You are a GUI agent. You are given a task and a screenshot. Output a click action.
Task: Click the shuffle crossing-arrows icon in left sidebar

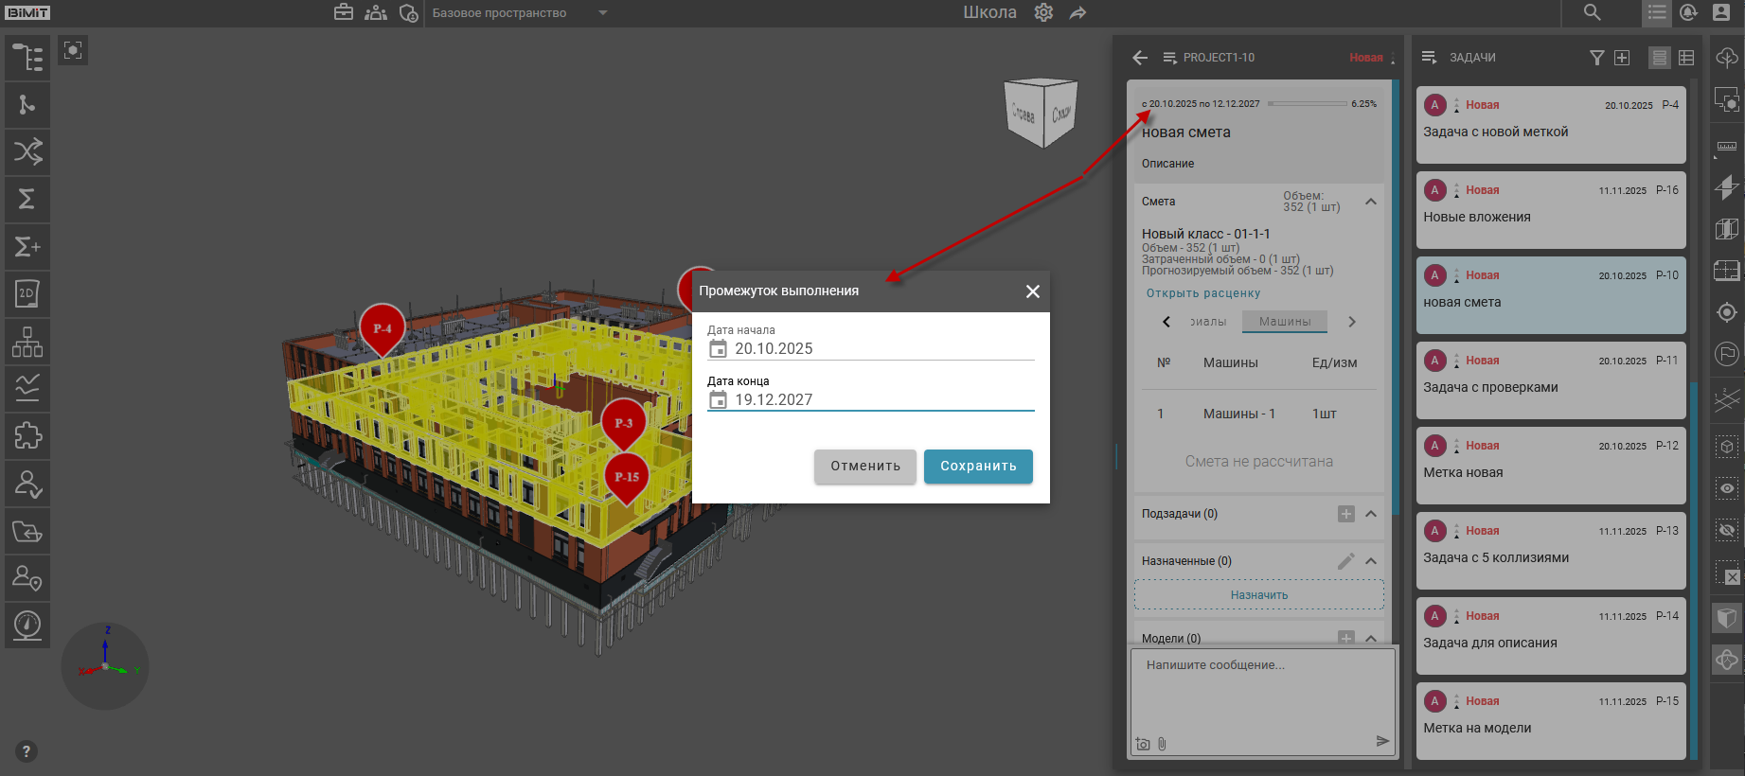point(27,151)
